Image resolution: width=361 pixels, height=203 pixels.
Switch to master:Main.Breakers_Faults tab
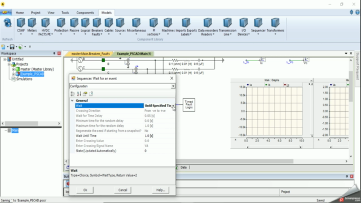tap(90, 54)
